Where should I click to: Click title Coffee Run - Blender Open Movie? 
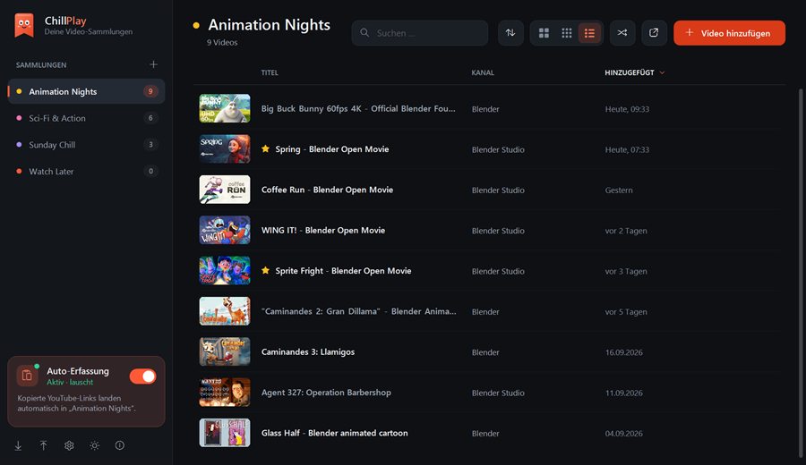(x=327, y=190)
